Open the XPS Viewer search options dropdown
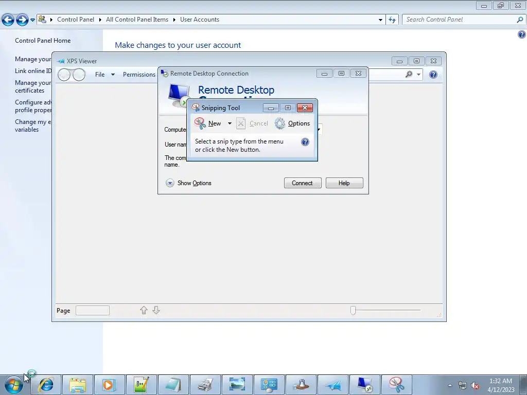This screenshot has width=527, height=395. (x=418, y=75)
